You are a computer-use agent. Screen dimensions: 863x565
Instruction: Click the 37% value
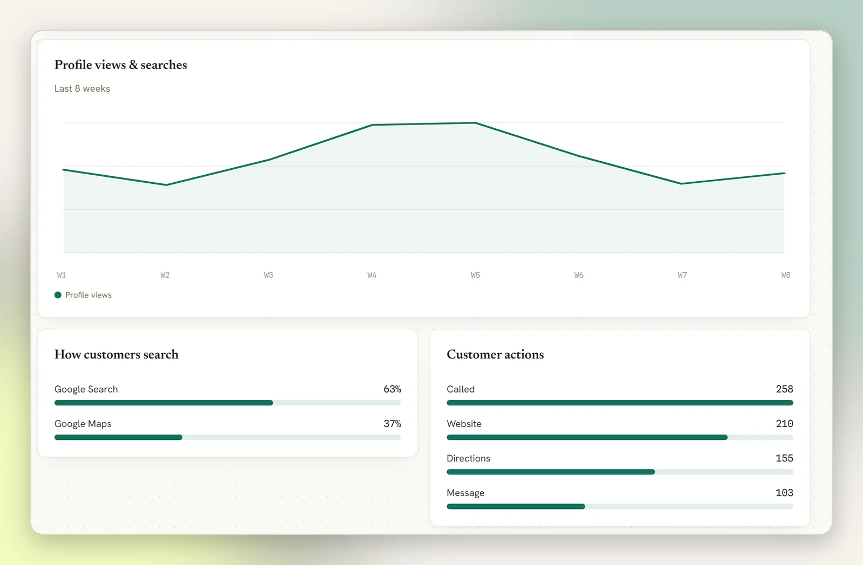(x=392, y=424)
